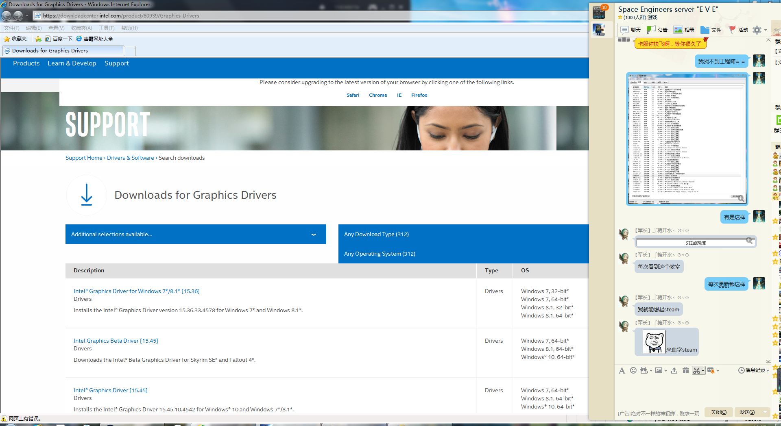
Task: Open the Support menu on Intel site
Action: pos(117,63)
